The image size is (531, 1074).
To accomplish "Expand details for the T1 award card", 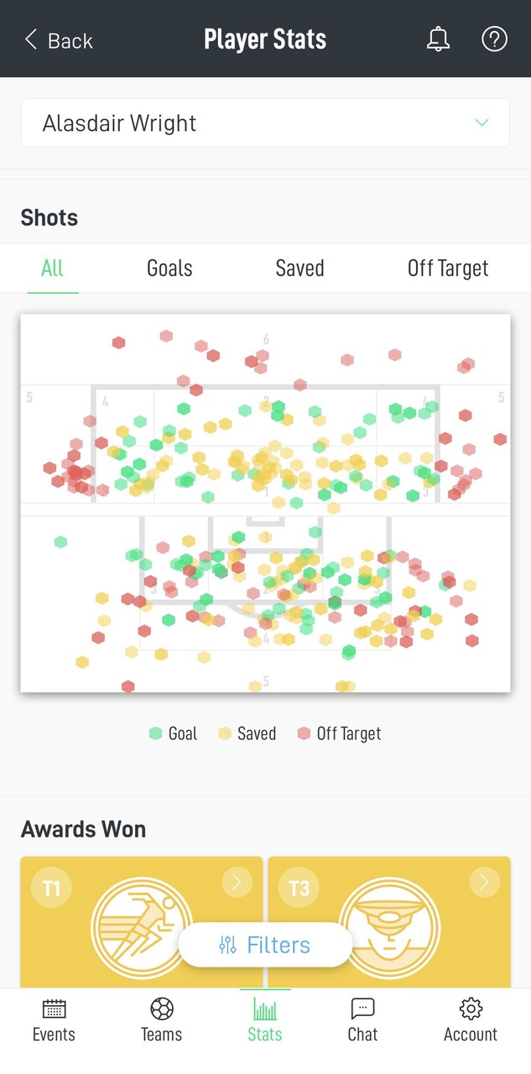I will pyautogui.click(x=236, y=882).
